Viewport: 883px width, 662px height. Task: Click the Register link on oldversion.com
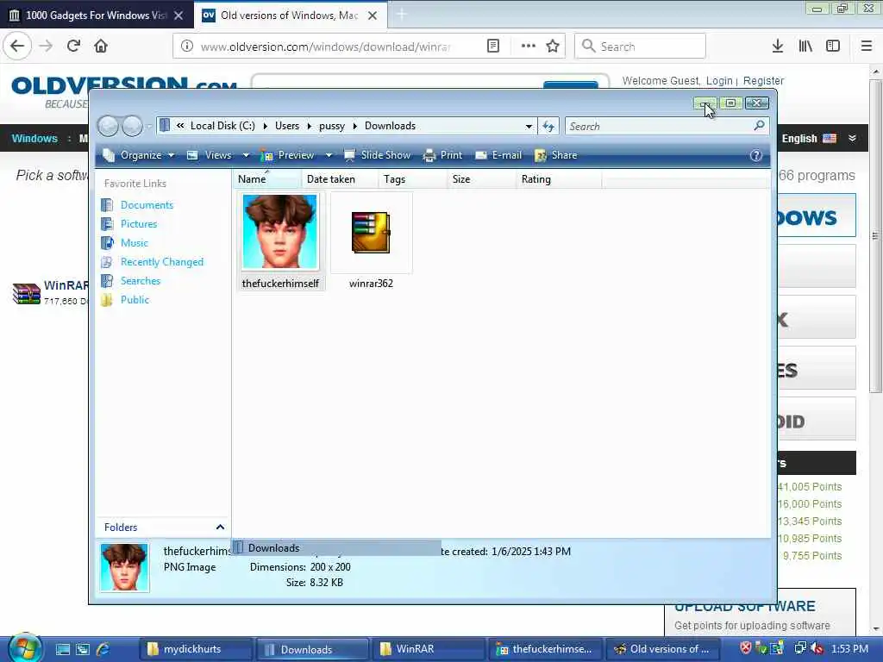point(763,81)
